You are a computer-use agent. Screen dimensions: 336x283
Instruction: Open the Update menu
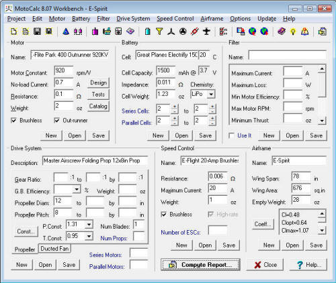(267, 19)
